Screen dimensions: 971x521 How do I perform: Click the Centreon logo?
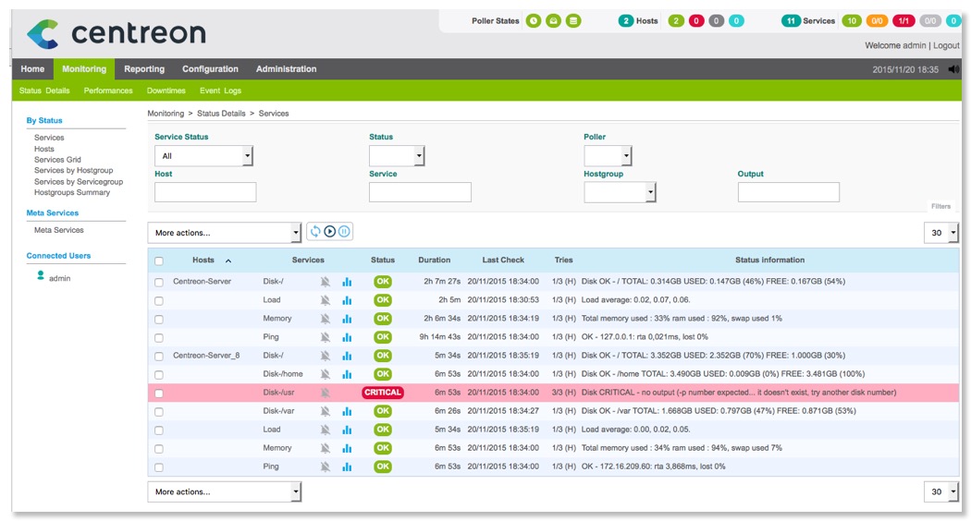click(117, 33)
